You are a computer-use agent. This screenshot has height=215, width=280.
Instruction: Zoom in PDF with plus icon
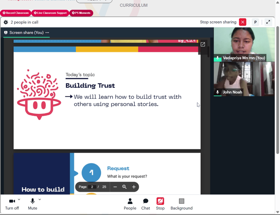pos(134,187)
